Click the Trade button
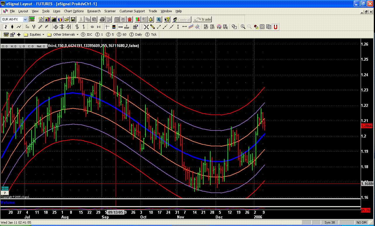The width and height of the screenshot is (375, 226). [x=202, y=19]
